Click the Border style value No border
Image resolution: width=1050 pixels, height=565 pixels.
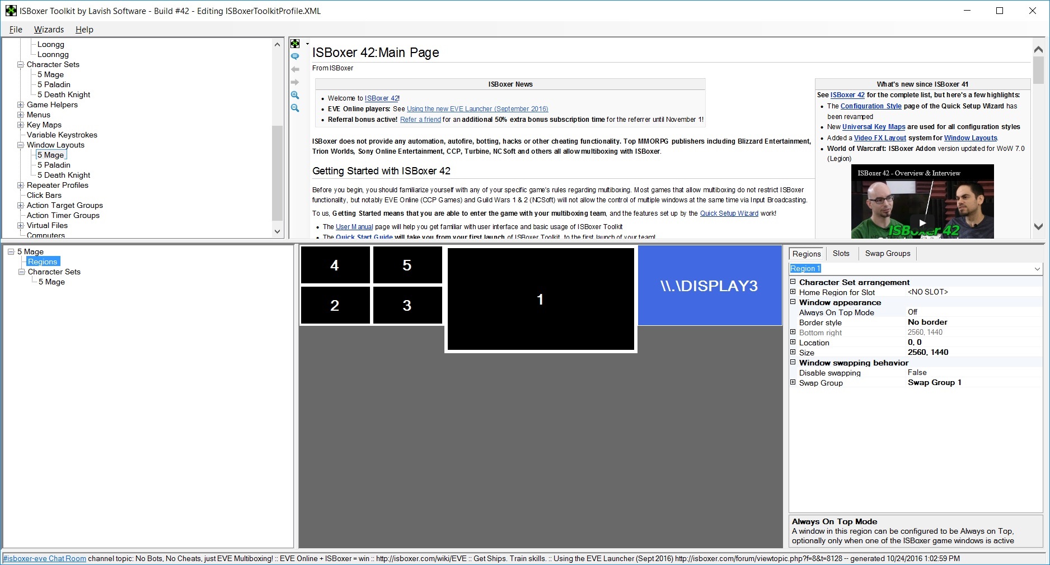[927, 322]
